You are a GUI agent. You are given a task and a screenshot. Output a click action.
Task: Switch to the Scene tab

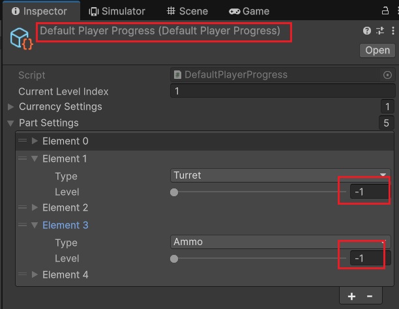point(187,11)
